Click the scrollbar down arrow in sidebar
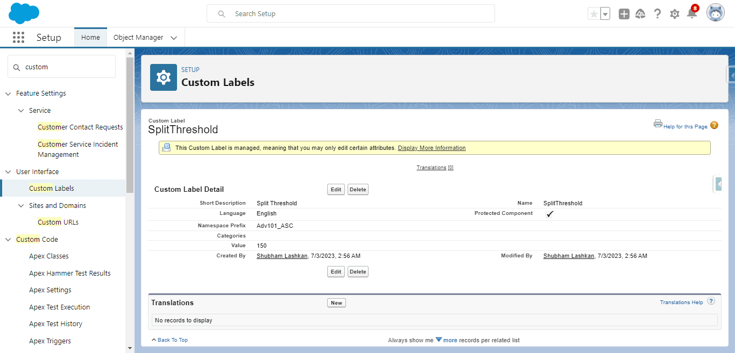 point(130,348)
